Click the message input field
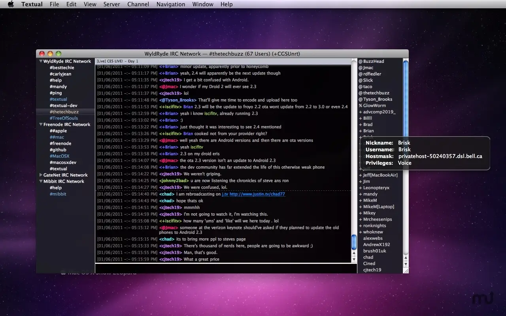This screenshot has width=506, height=316. (x=226, y=269)
